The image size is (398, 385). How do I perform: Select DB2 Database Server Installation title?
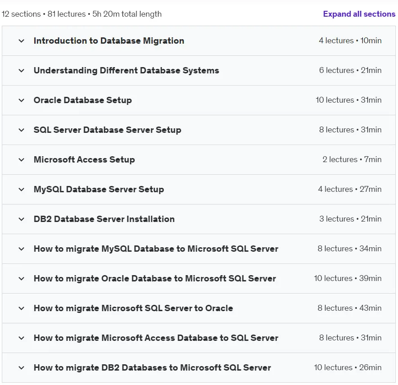tap(104, 219)
